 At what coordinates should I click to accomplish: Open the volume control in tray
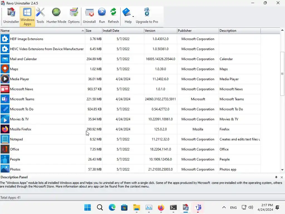pos(251,207)
